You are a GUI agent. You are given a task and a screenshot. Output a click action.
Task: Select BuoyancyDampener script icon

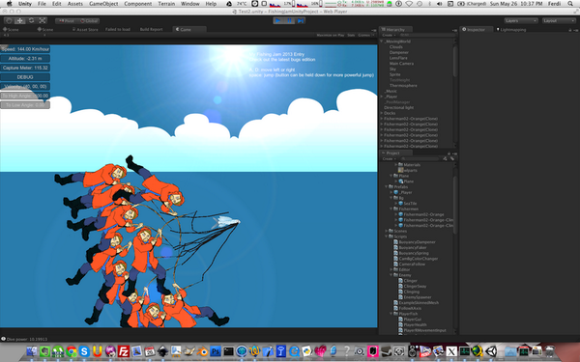[395, 242]
